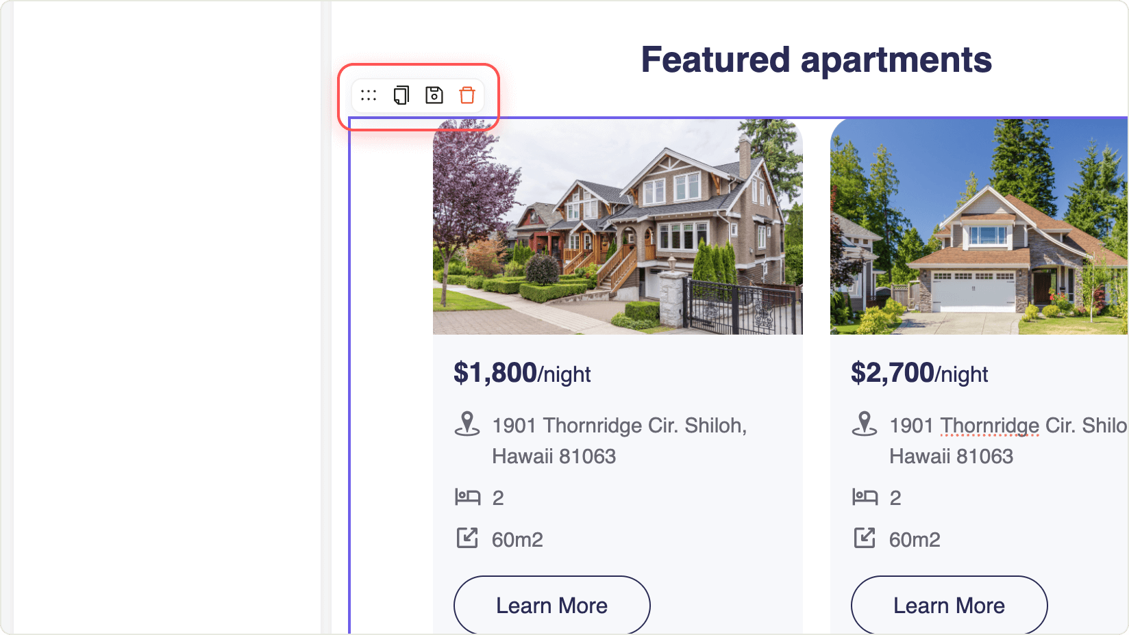Viewport: 1129px width, 635px height.
Task: Open the second apartment house photo
Action: [979, 226]
